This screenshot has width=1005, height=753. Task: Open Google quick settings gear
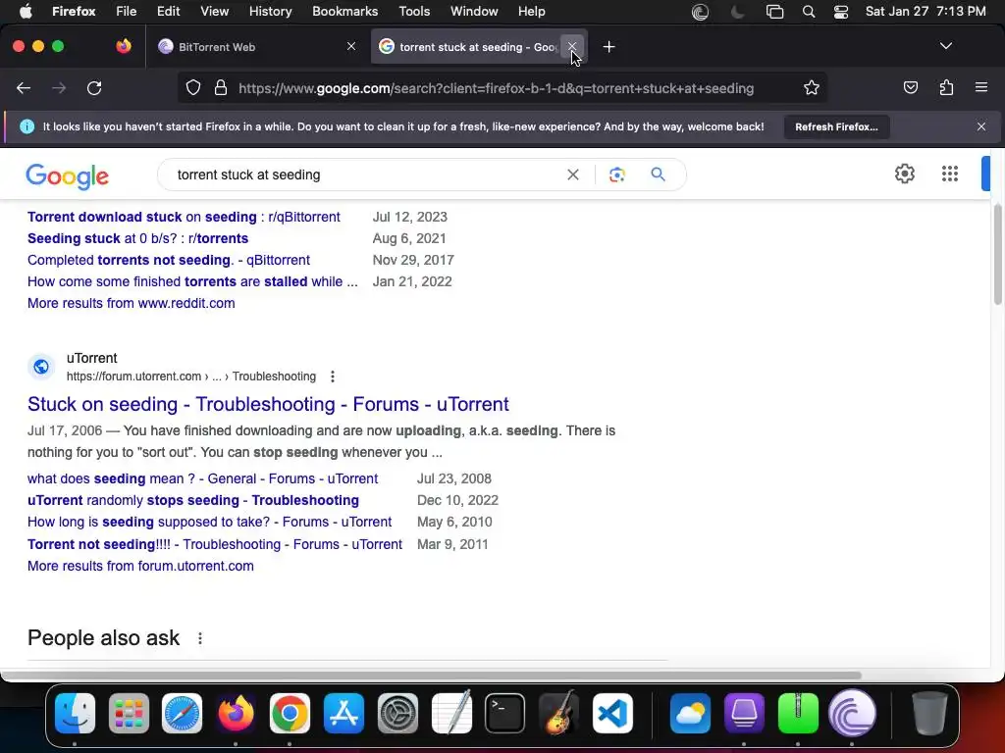click(904, 174)
